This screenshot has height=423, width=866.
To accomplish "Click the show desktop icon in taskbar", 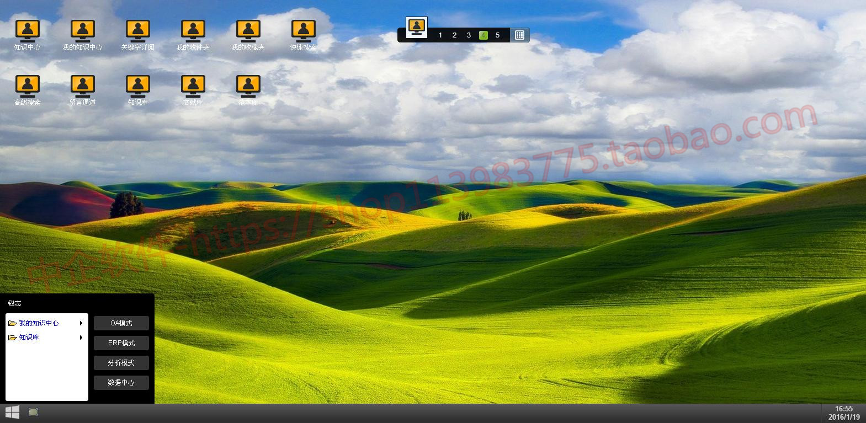I will point(34,412).
